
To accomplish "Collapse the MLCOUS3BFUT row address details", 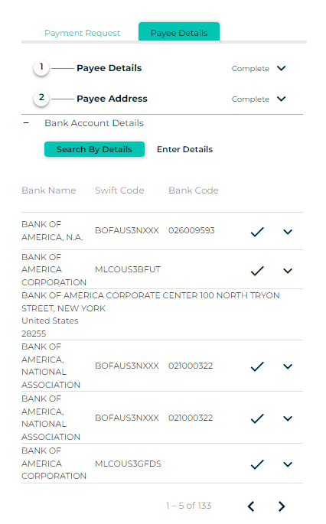I will click(x=288, y=271).
